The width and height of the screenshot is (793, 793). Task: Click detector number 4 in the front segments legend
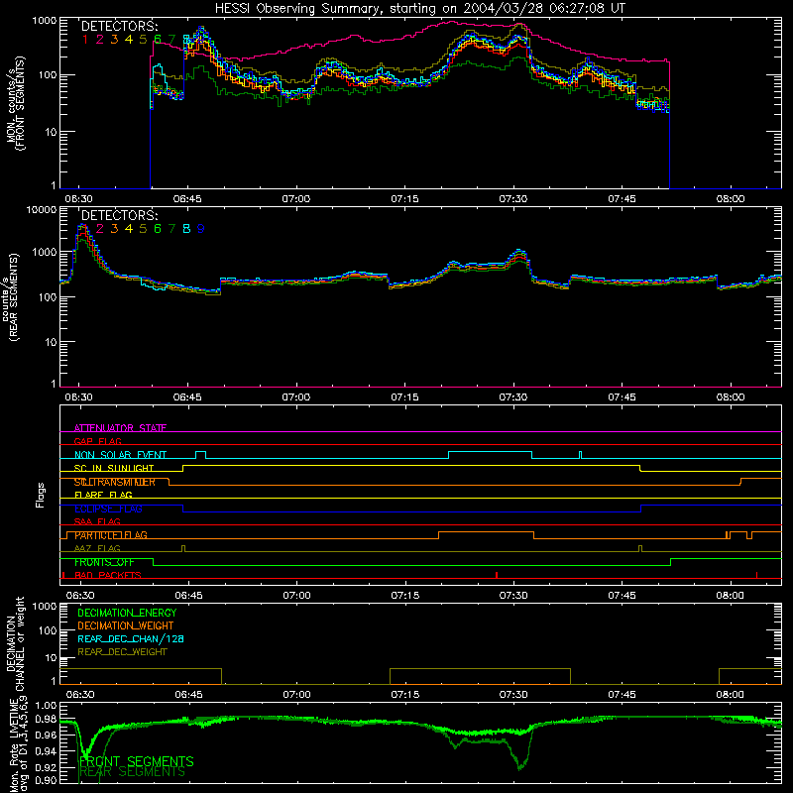point(129,40)
